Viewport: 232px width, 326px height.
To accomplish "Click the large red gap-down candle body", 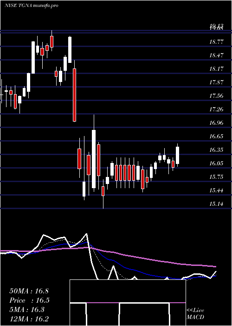I will [x=74, y=95].
